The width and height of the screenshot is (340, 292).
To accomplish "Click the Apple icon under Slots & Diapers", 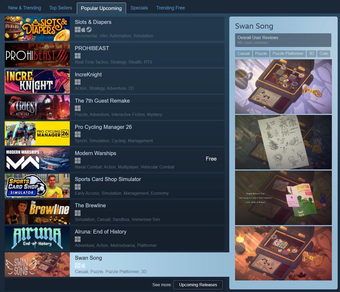I will click(x=83, y=29).
